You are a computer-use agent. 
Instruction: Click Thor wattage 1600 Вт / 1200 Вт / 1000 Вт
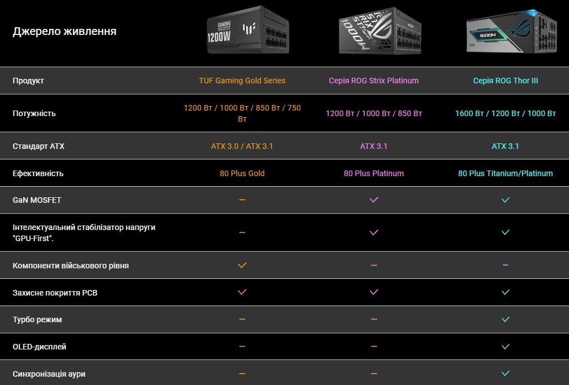(506, 113)
